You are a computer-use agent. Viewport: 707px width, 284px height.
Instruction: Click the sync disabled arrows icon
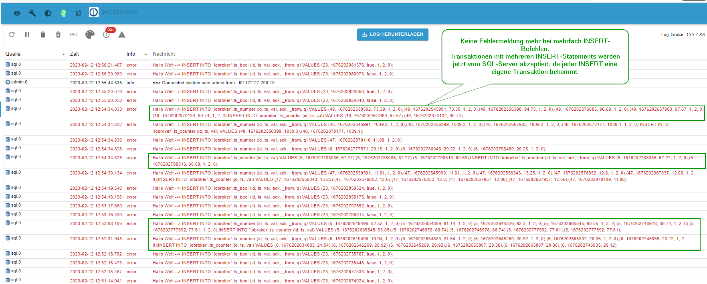78,13
